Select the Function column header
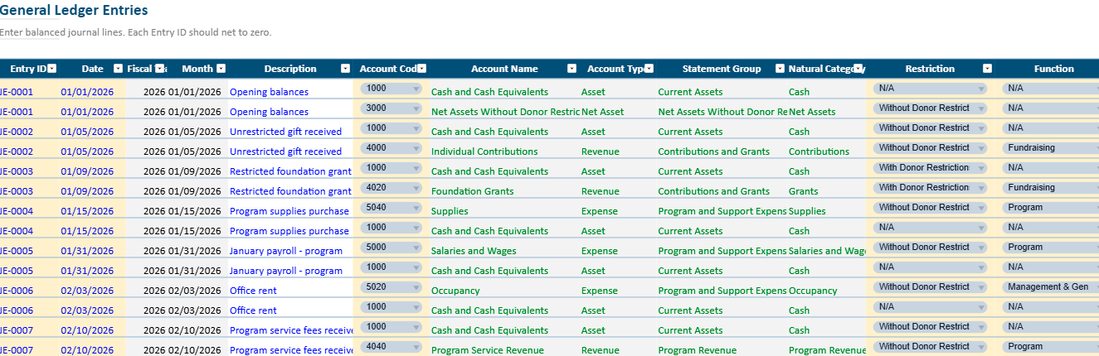Screen dimensions: 1099x356 [1053, 69]
